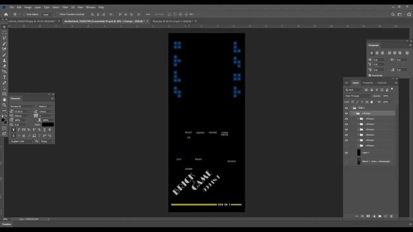413x232 pixels.
Task: Add a layer mask icon
Action: point(368,217)
